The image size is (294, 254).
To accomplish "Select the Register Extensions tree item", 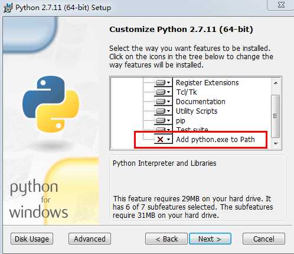I will [x=207, y=83].
